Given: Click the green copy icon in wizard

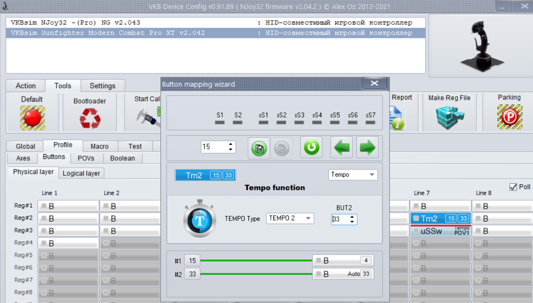Looking at the screenshot, I should [x=259, y=148].
